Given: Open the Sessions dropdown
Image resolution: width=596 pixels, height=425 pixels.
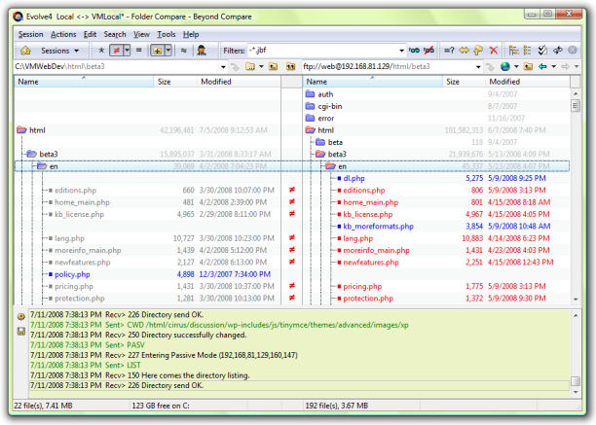Looking at the screenshot, I should (60, 50).
